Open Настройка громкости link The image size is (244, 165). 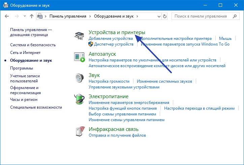pos(109,81)
